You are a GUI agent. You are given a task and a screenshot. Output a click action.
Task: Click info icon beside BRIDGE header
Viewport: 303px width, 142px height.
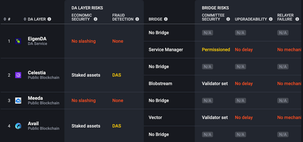(x=166, y=19)
